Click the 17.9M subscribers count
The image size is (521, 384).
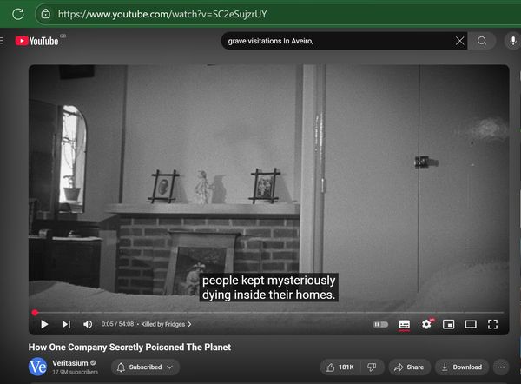point(75,372)
